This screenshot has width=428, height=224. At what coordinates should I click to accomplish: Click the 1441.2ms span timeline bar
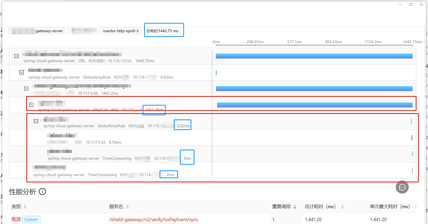click(x=314, y=88)
